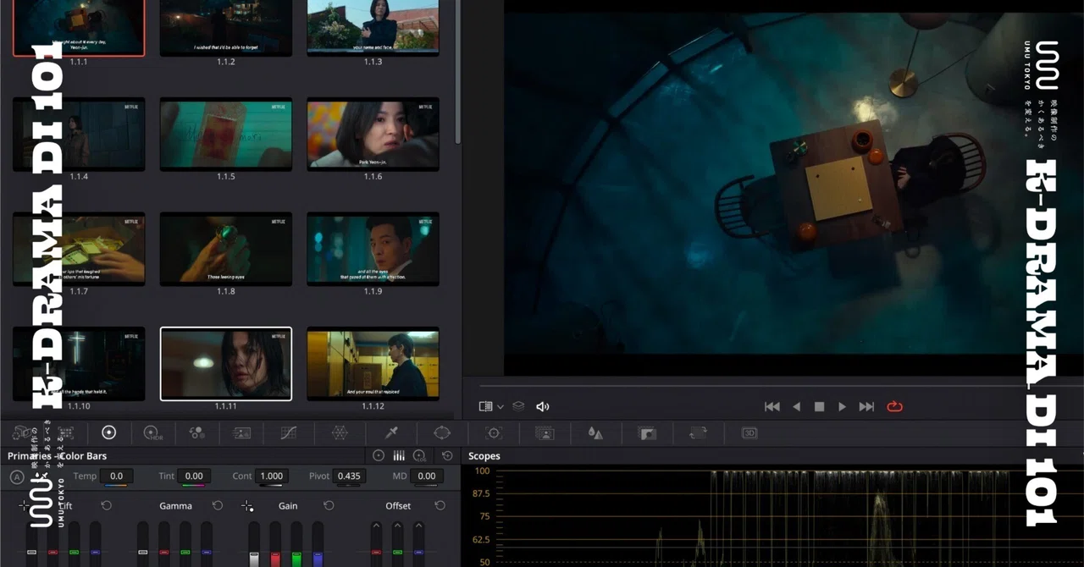The height and width of the screenshot is (567, 1084).
Task: Open the Color Wheels palette
Action: (x=108, y=432)
